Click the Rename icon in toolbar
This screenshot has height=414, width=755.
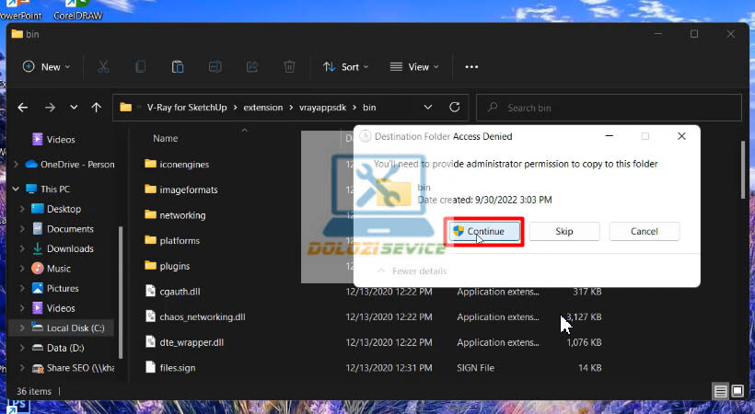click(215, 67)
